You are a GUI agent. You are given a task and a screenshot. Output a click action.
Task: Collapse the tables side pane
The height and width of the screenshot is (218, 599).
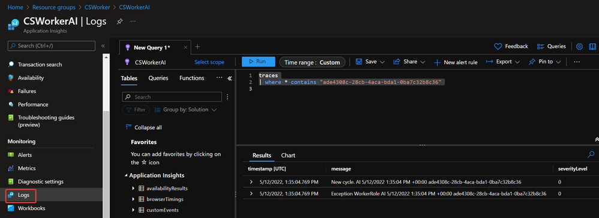[x=230, y=78]
